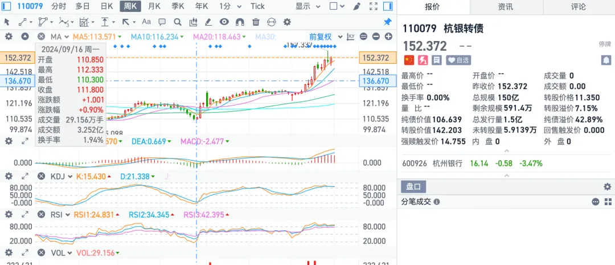Switch to the 月K chart tab
Screen dimensions: 615x265
pos(154,6)
